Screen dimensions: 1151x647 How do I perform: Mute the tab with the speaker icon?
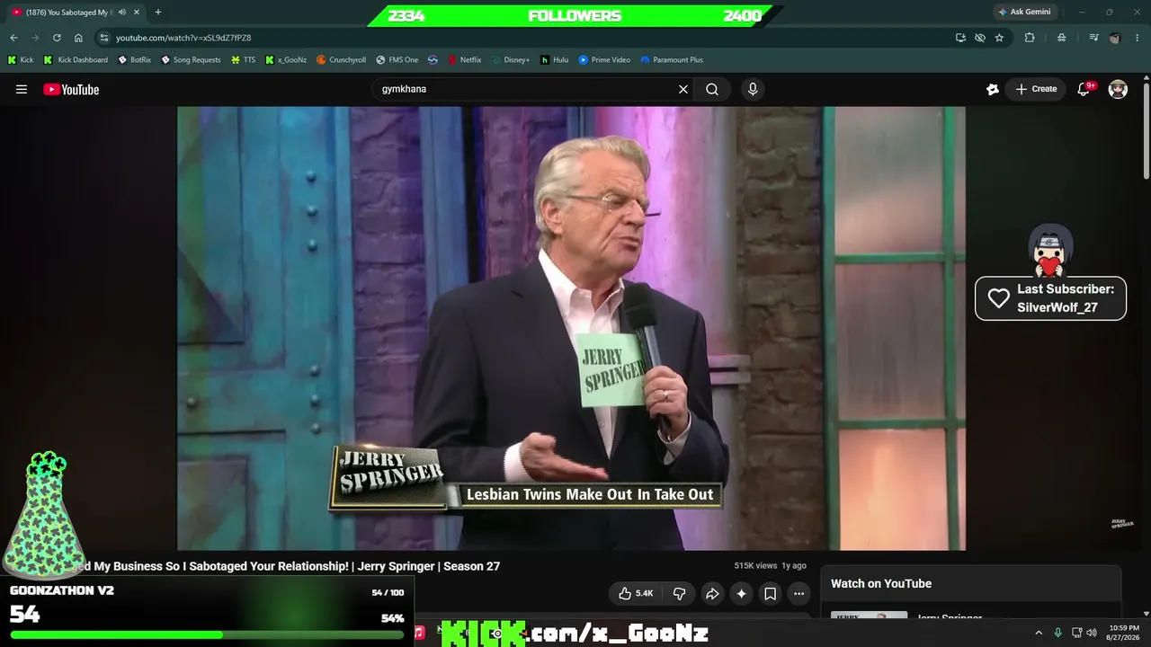click(x=121, y=13)
